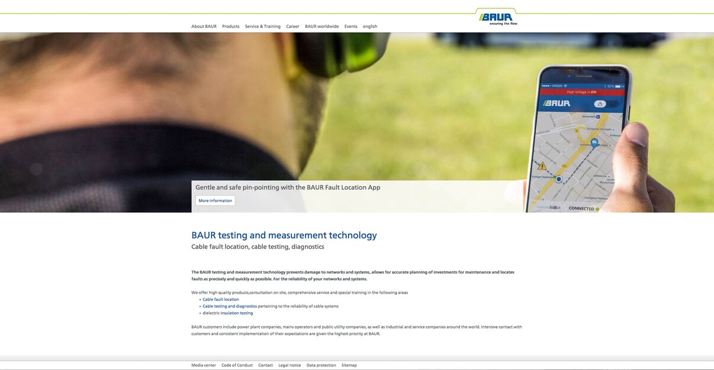Click the green Connected status dot in the app
The width and height of the screenshot is (714, 370).
597,209
